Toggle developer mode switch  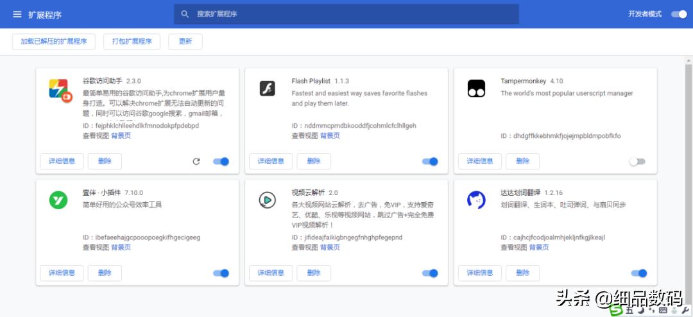(x=680, y=14)
